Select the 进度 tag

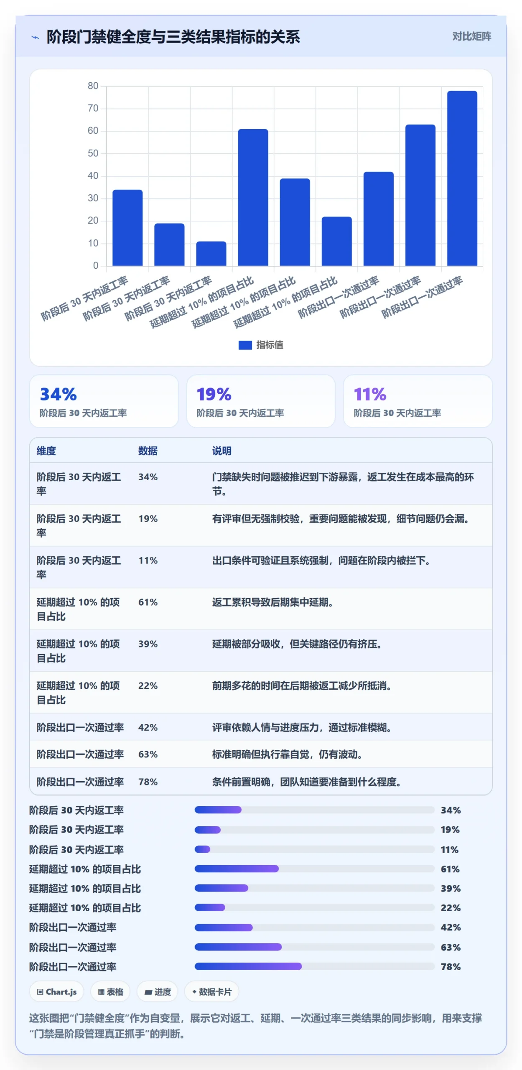[x=157, y=991]
